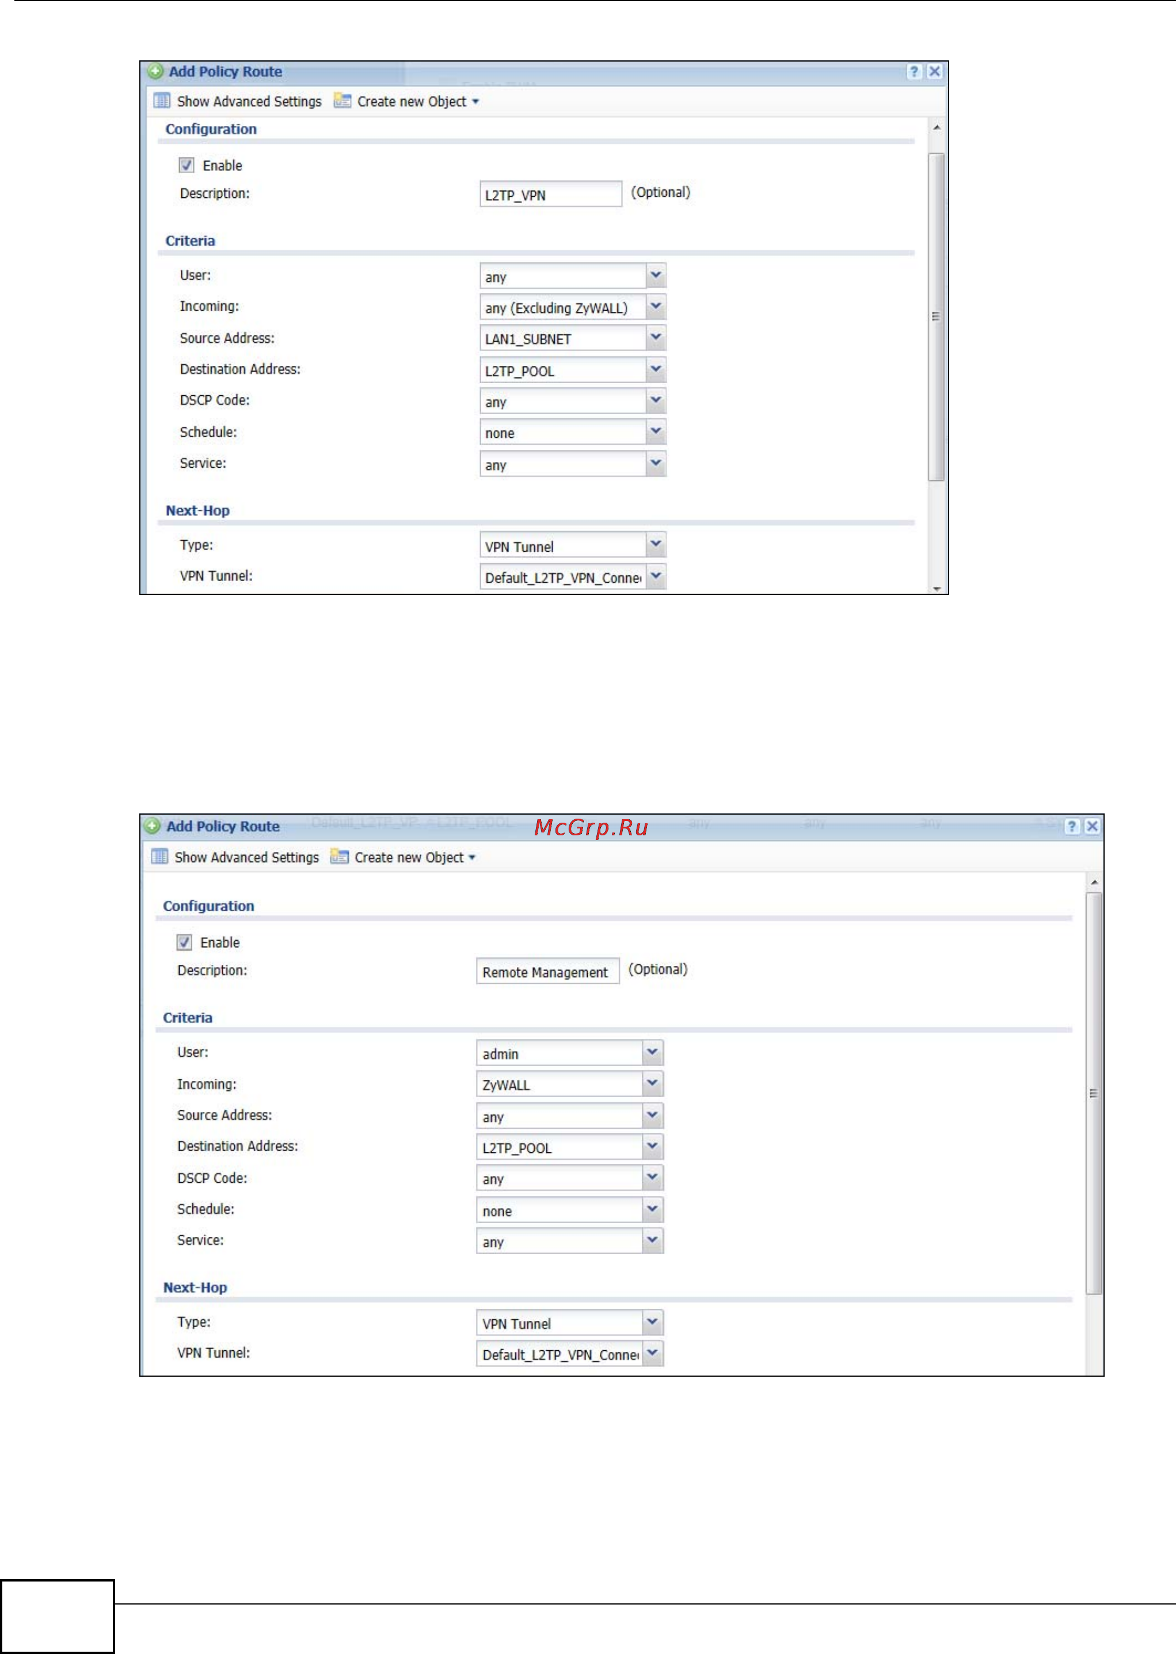The width and height of the screenshot is (1176, 1654).
Task: Toggle Enable checkbox in the lower dialog
Action: click(184, 942)
